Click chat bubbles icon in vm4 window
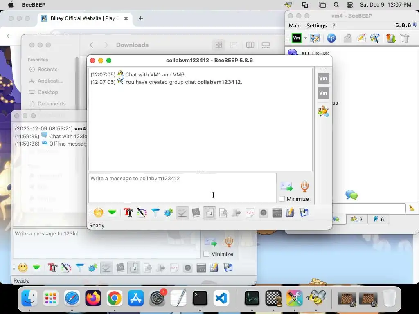This screenshot has height=314, width=419. tap(351, 195)
